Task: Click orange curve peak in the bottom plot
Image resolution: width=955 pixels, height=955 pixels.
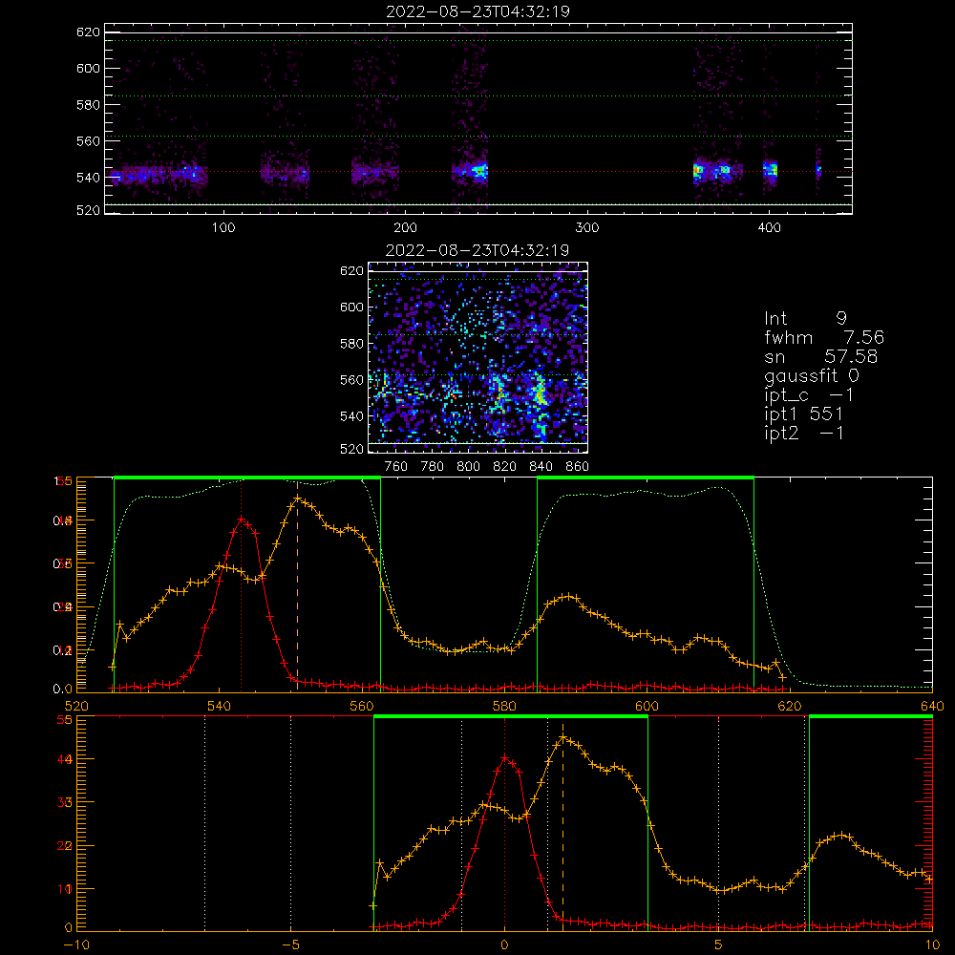Action: [x=562, y=738]
